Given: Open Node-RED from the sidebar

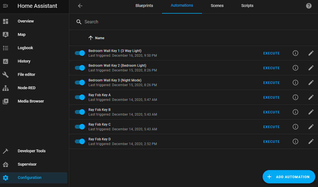Looking at the screenshot, I should (26, 88).
